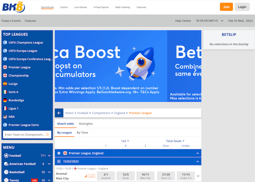Image resolution: width=255 pixels, height=182 pixels.
Task: Click the Login button
Action: coord(242,7)
